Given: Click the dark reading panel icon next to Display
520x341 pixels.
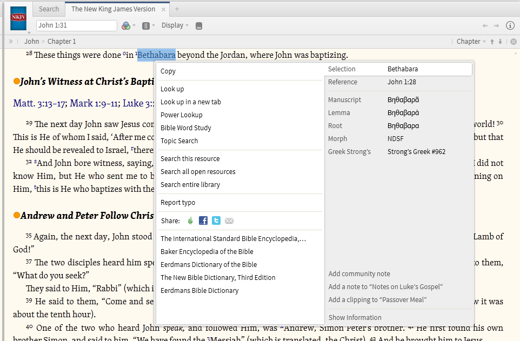Looking at the screenshot, I should coord(198,26).
